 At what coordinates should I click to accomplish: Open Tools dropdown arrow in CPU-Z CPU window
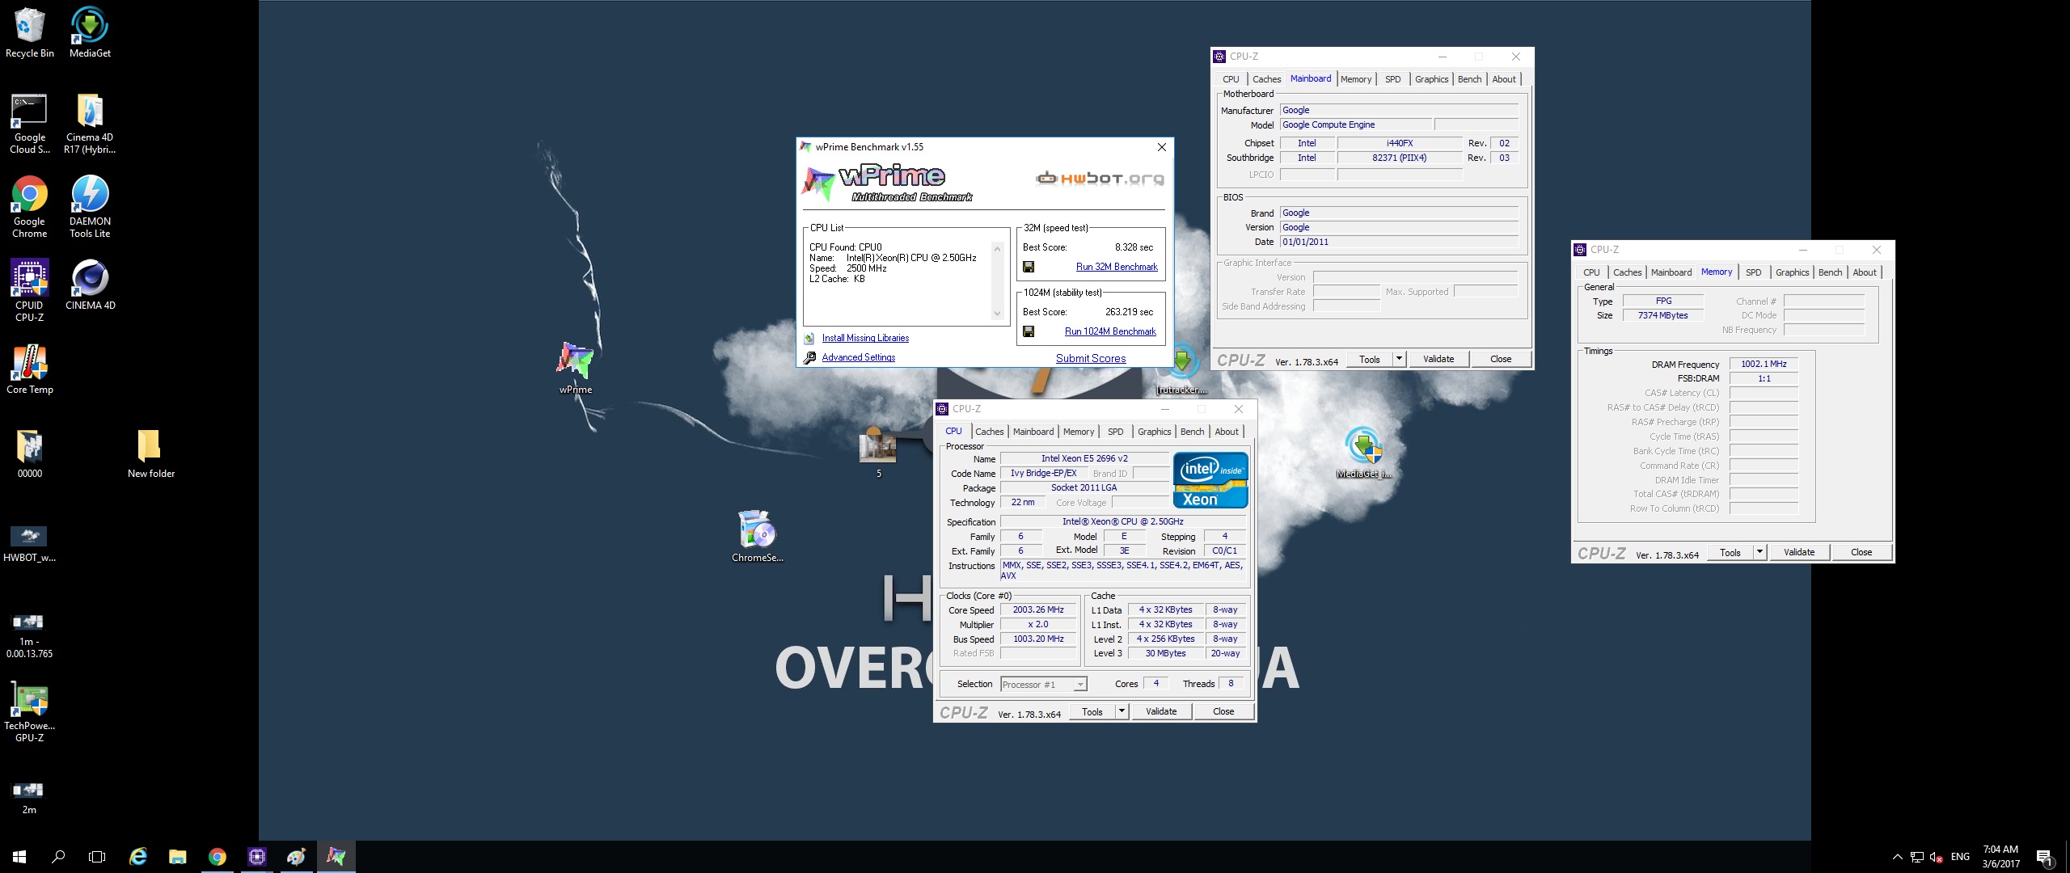[x=1121, y=711]
